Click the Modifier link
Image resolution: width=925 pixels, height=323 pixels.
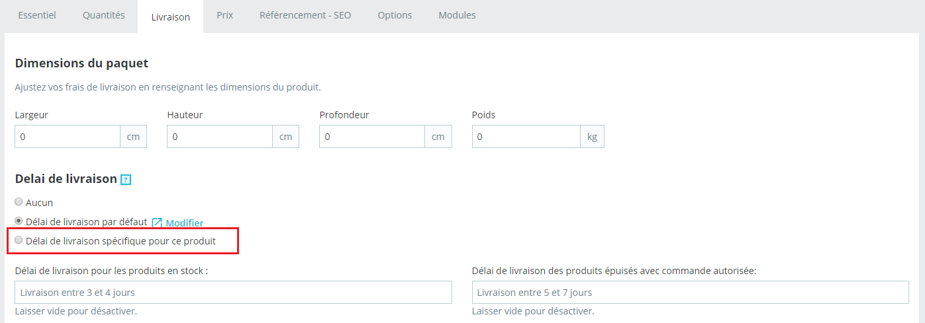coord(184,223)
